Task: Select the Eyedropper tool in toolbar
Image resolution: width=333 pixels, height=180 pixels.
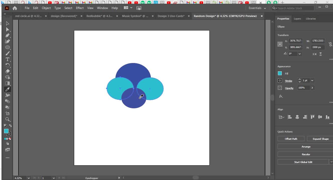Action: 8,89
